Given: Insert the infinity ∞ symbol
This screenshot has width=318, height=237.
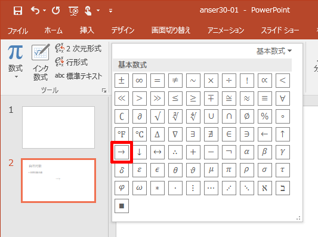Looking at the screenshot, I should 140,81.
